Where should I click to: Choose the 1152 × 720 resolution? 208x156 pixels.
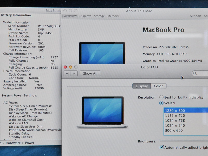(186, 115)
